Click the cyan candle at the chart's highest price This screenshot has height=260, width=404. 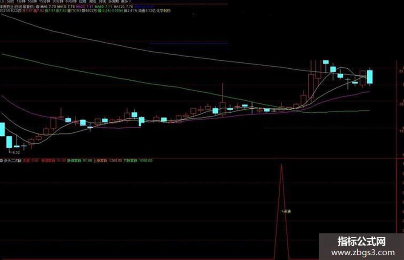pos(326,62)
